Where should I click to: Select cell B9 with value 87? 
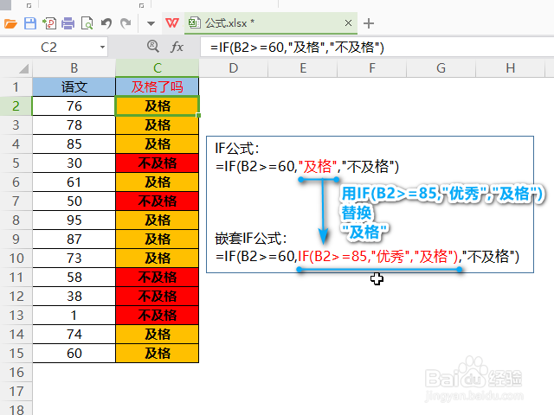click(74, 239)
